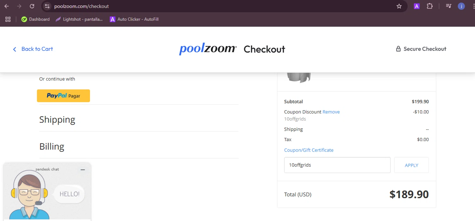Go back using browser back arrow
Viewport: 475px width, 221px height.
7,6
